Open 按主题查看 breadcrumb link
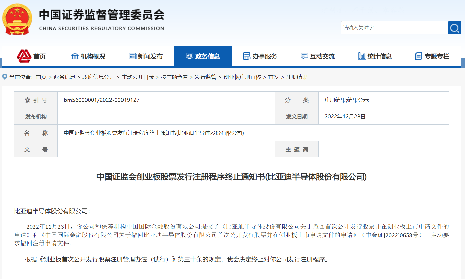The height and width of the screenshot is (279, 465). pos(174,77)
